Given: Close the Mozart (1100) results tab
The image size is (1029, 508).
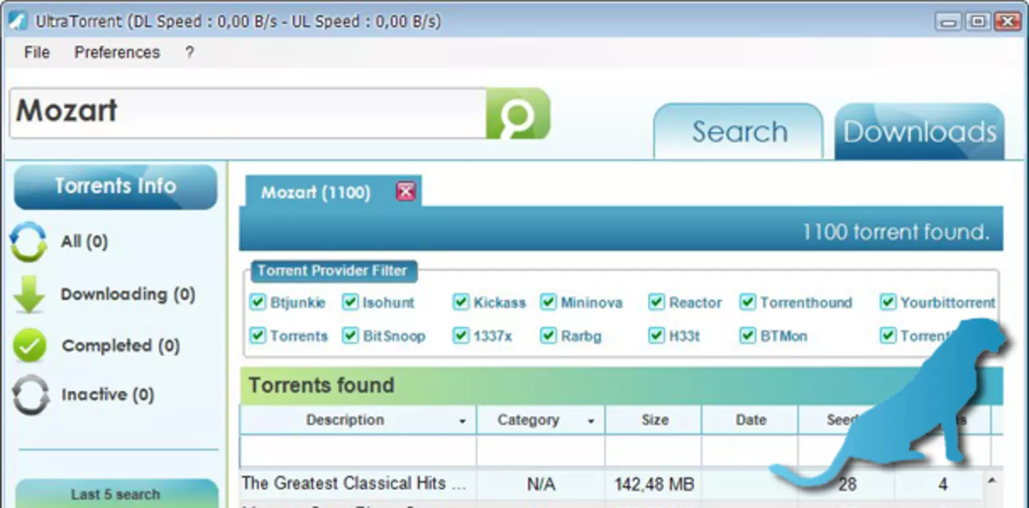Looking at the screenshot, I should tap(406, 191).
